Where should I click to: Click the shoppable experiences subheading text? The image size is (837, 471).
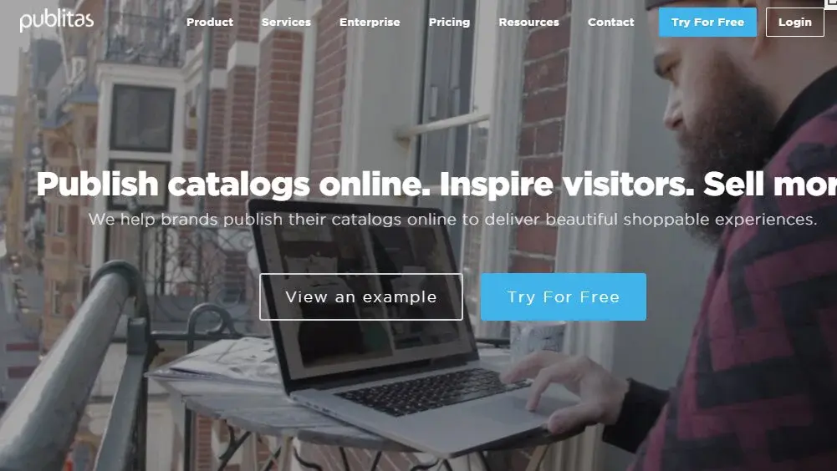tap(452, 220)
